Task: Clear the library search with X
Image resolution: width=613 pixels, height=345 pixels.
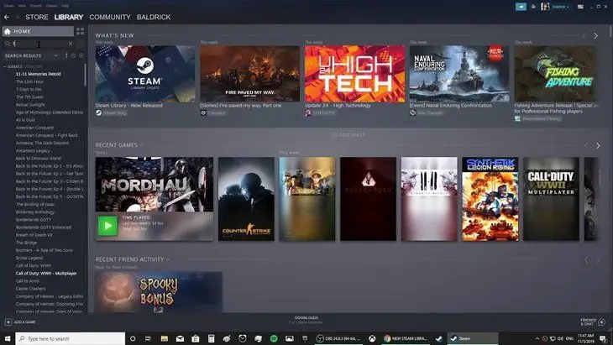Action: 71,44
